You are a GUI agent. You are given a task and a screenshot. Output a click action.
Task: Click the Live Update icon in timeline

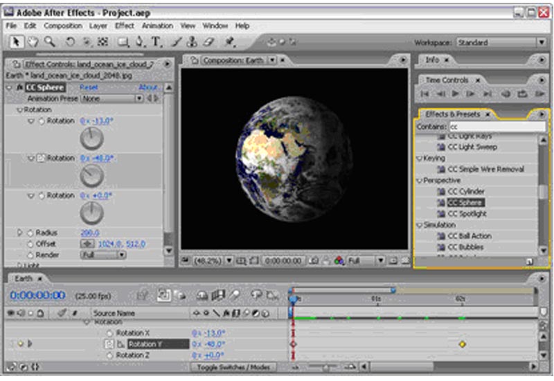pos(163,295)
